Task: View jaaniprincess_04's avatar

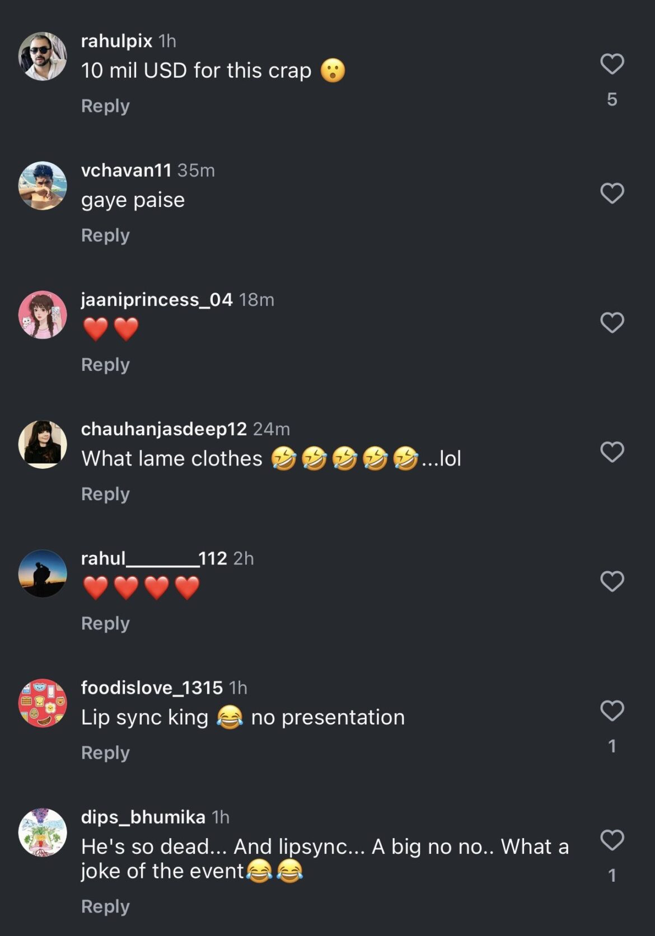Action: pos(43,315)
